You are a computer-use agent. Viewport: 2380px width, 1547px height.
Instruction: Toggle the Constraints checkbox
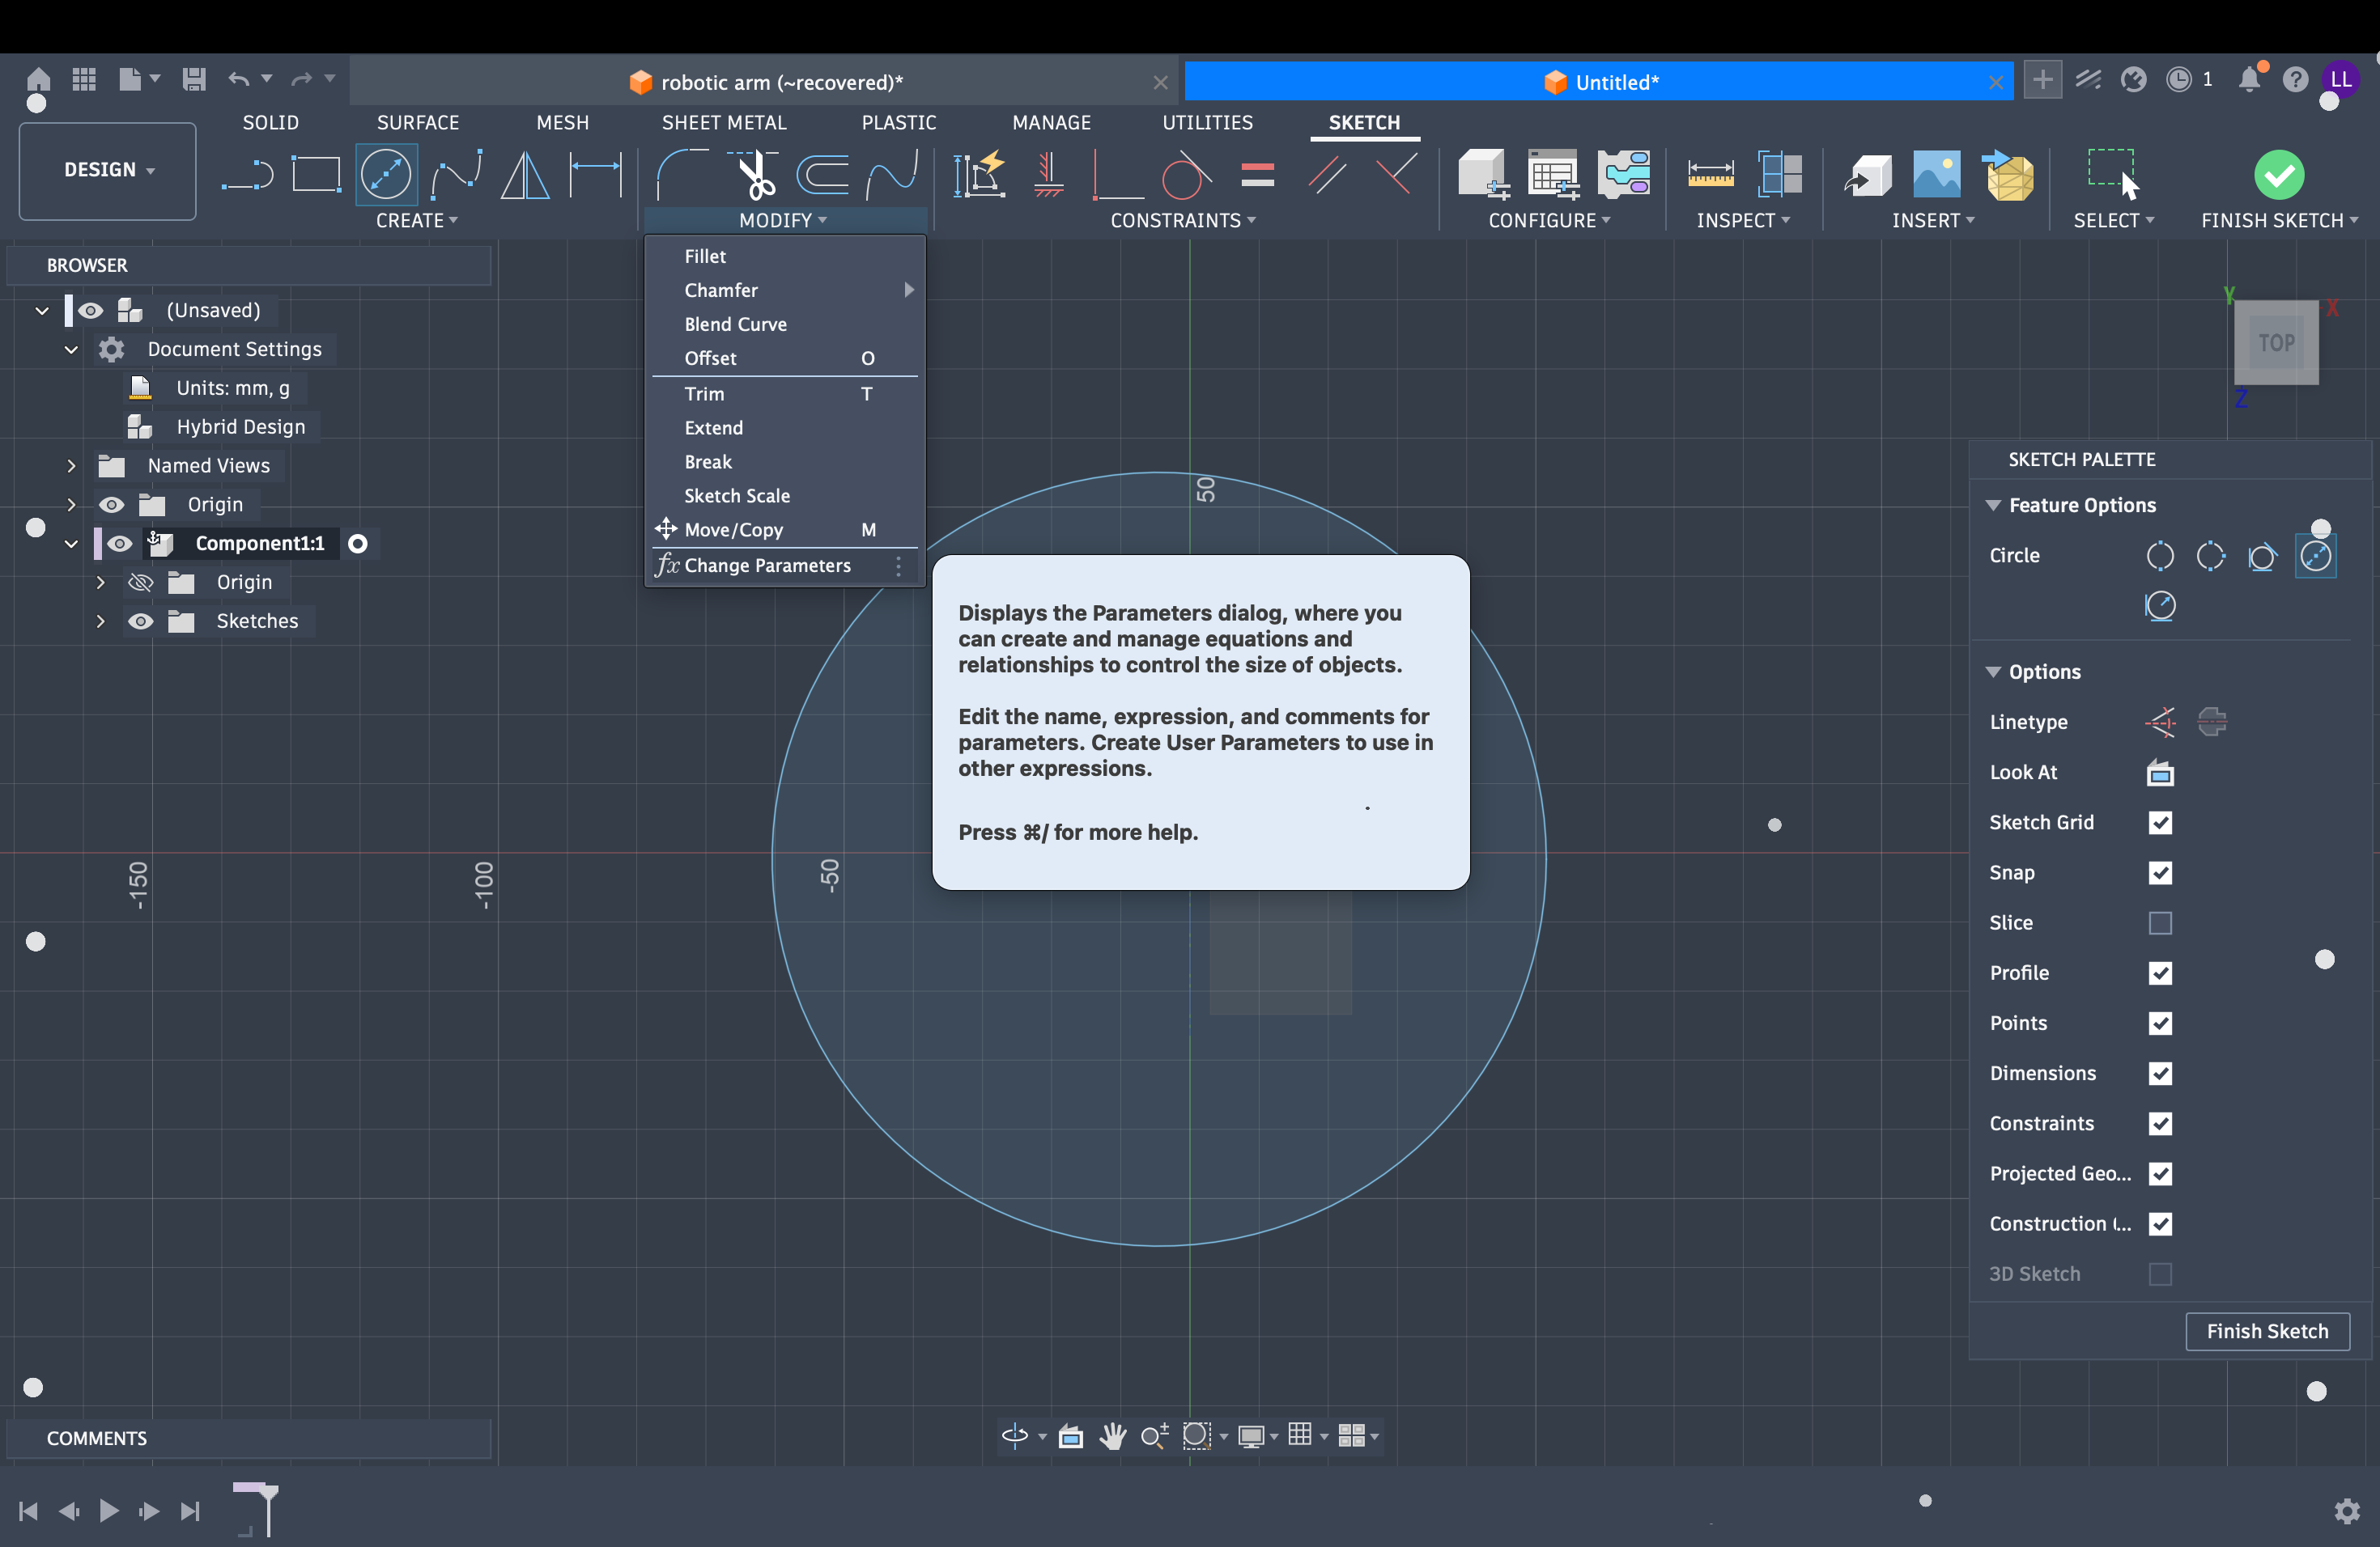[2160, 1123]
